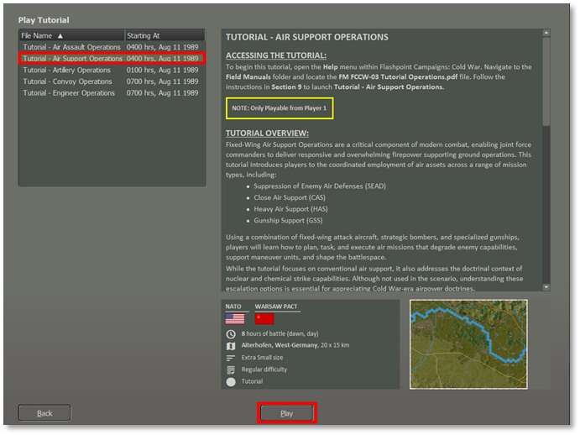Screen dimensions: 580x435
Task: Click the NATO United States flag icon
Action: click(x=235, y=319)
